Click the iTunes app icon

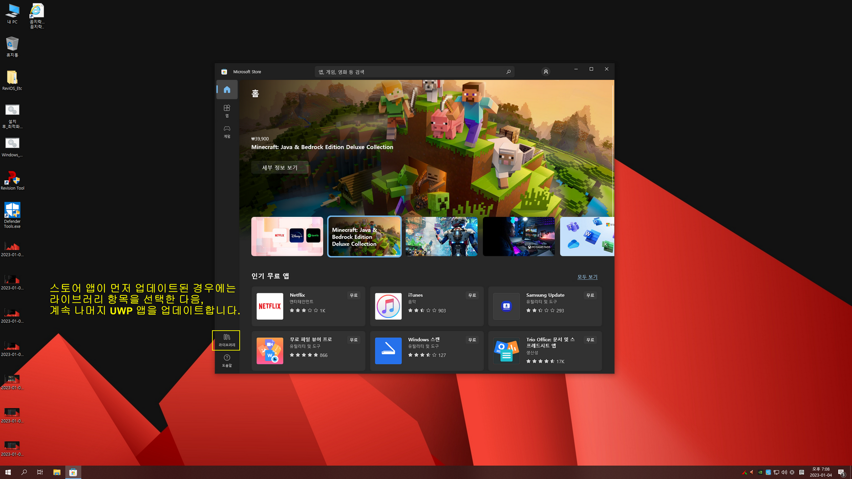pyautogui.click(x=388, y=306)
